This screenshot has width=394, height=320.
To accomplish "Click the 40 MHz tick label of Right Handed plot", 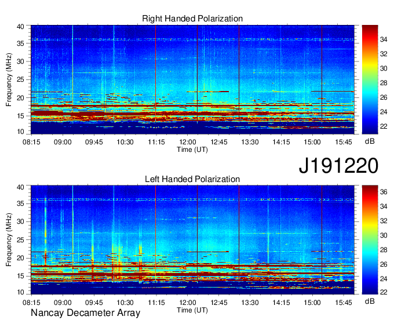I will (x=20, y=27).
